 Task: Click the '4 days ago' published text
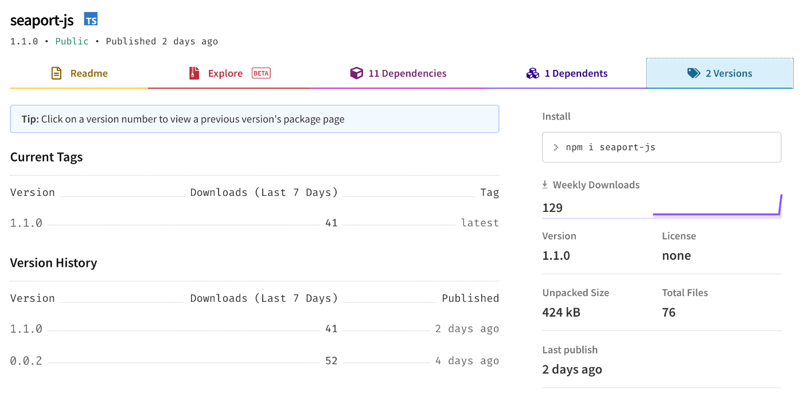click(467, 361)
